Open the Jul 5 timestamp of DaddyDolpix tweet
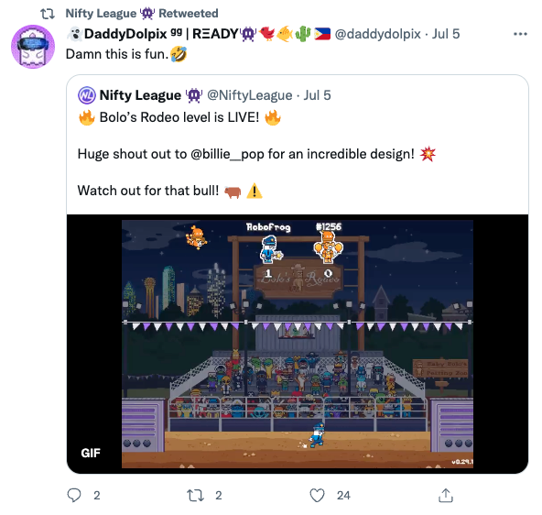542x515 pixels. tap(446, 34)
